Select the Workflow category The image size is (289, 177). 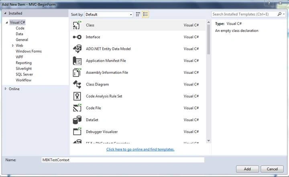23,80
